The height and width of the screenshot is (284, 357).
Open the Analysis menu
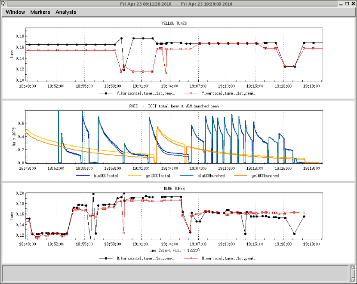pyautogui.click(x=65, y=12)
